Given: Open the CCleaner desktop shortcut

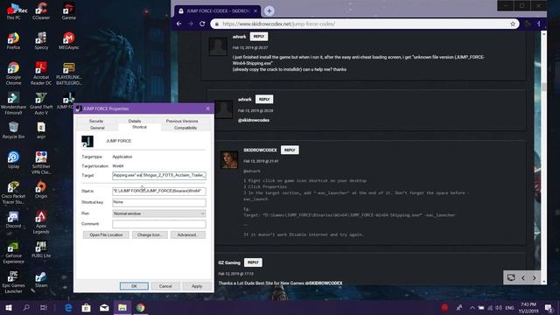Looking at the screenshot, I should tap(41, 11).
